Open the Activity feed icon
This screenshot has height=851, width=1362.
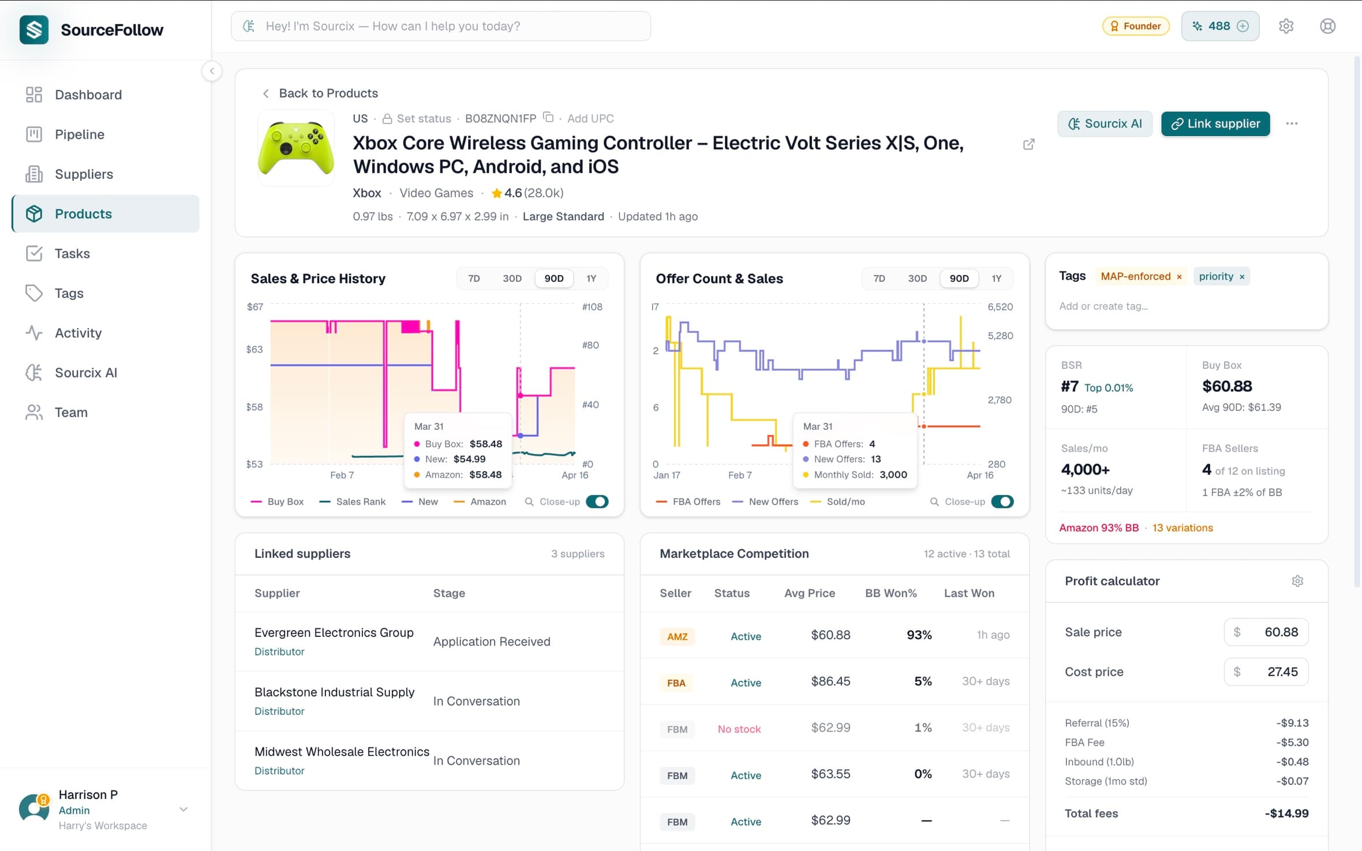(x=34, y=332)
